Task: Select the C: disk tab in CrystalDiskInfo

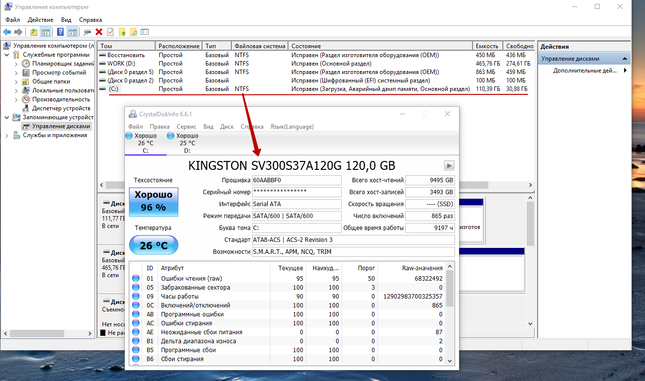Action: click(145, 143)
